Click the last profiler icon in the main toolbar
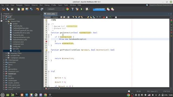The image size is (173, 97). point(112,9)
